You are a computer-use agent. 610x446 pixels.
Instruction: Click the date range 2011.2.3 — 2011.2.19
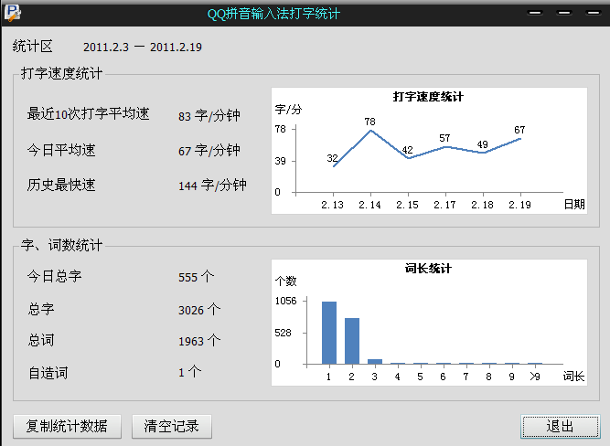pos(143,47)
